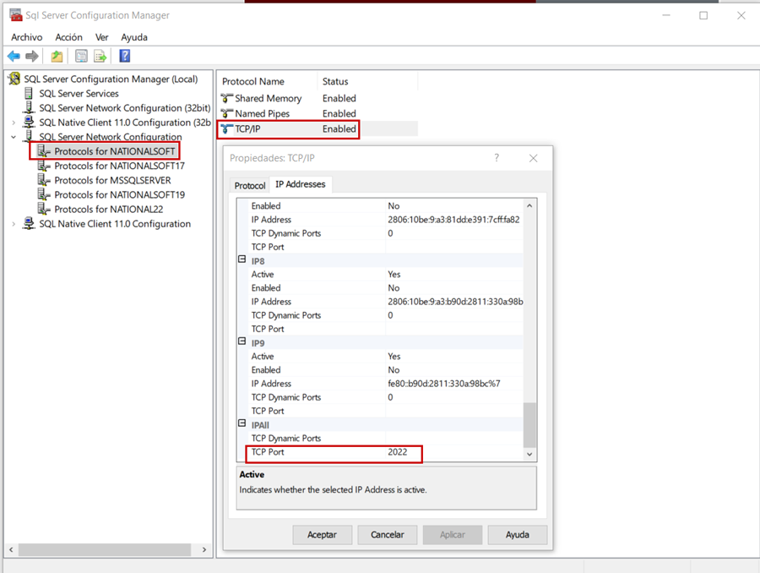Click the IP9 IP Address value fe80::b90d
Viewport: 760px width, 573px height.
point(444,384)
